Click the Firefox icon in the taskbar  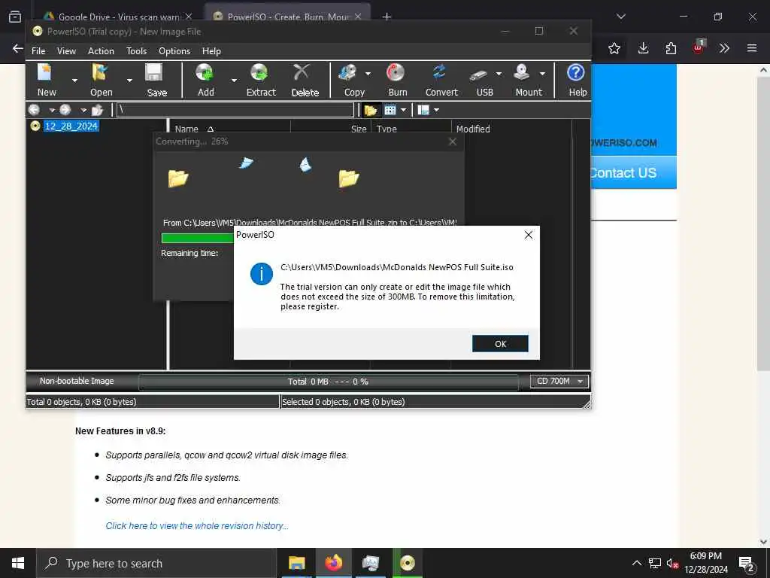pyautogui.click(x=334, y=563)
